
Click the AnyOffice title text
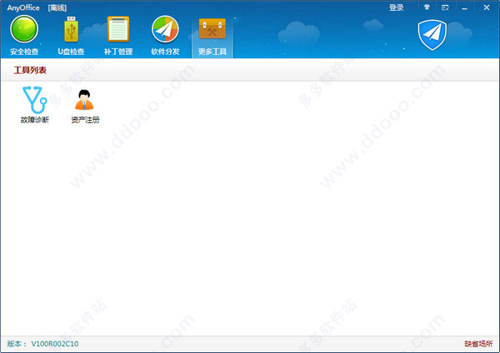pyautogui.click(x=23, y=8)
